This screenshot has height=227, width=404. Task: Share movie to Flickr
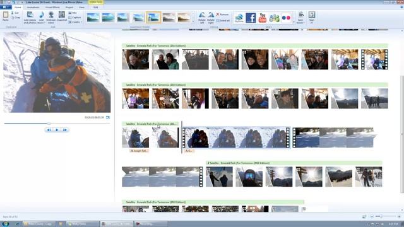(x=286, y=18)
